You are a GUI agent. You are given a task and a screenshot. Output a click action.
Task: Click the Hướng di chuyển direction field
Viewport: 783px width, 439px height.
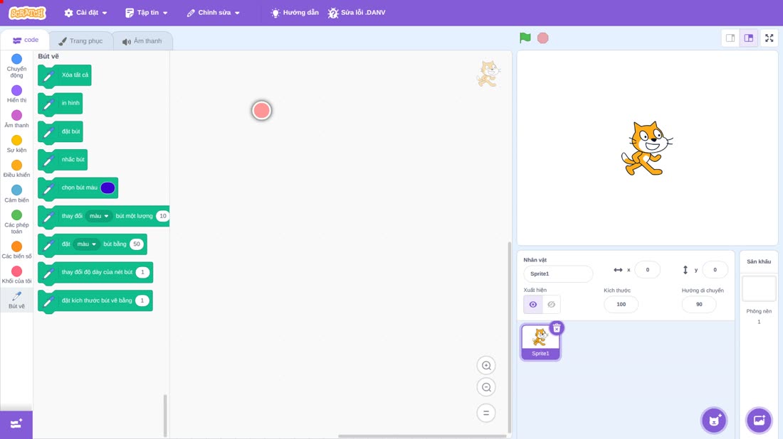tap(699, 305)
